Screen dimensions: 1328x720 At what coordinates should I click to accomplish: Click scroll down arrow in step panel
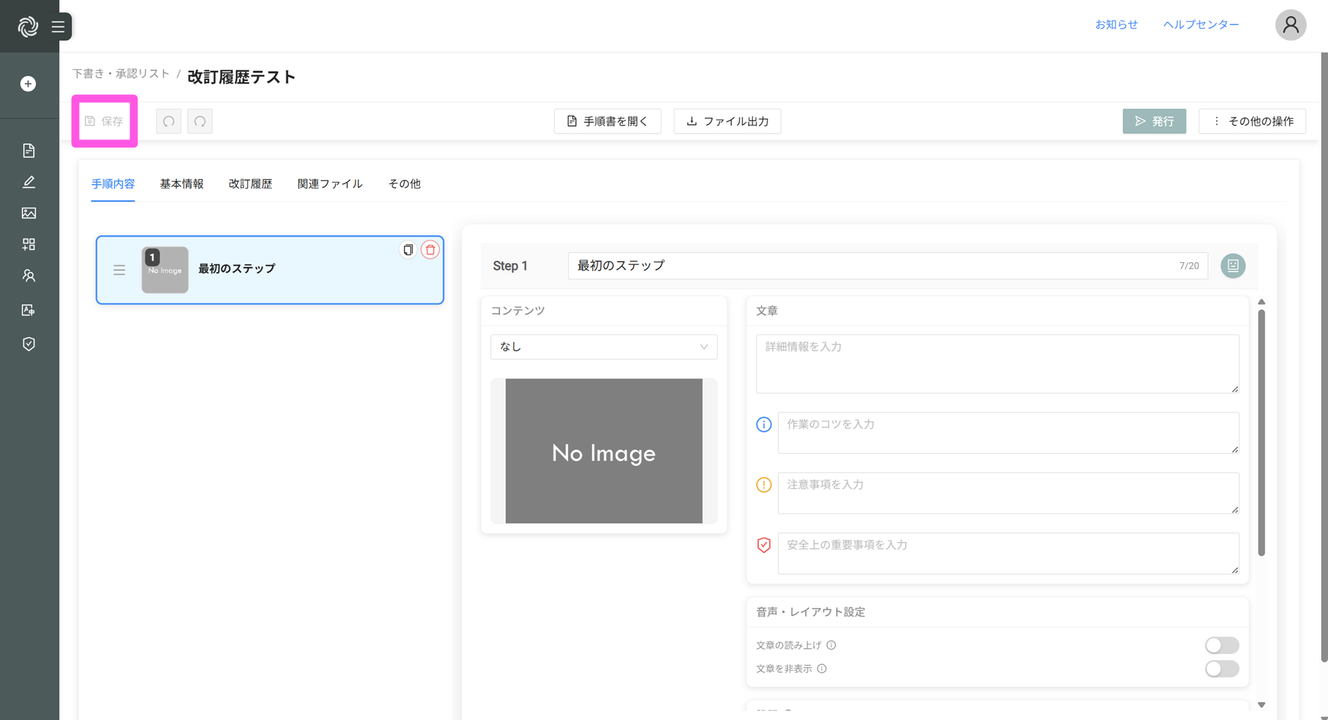pos(1262,705)
